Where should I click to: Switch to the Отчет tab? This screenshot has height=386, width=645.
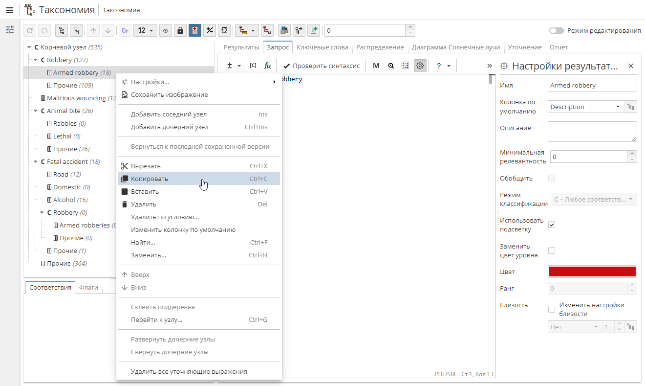(559, 47)
